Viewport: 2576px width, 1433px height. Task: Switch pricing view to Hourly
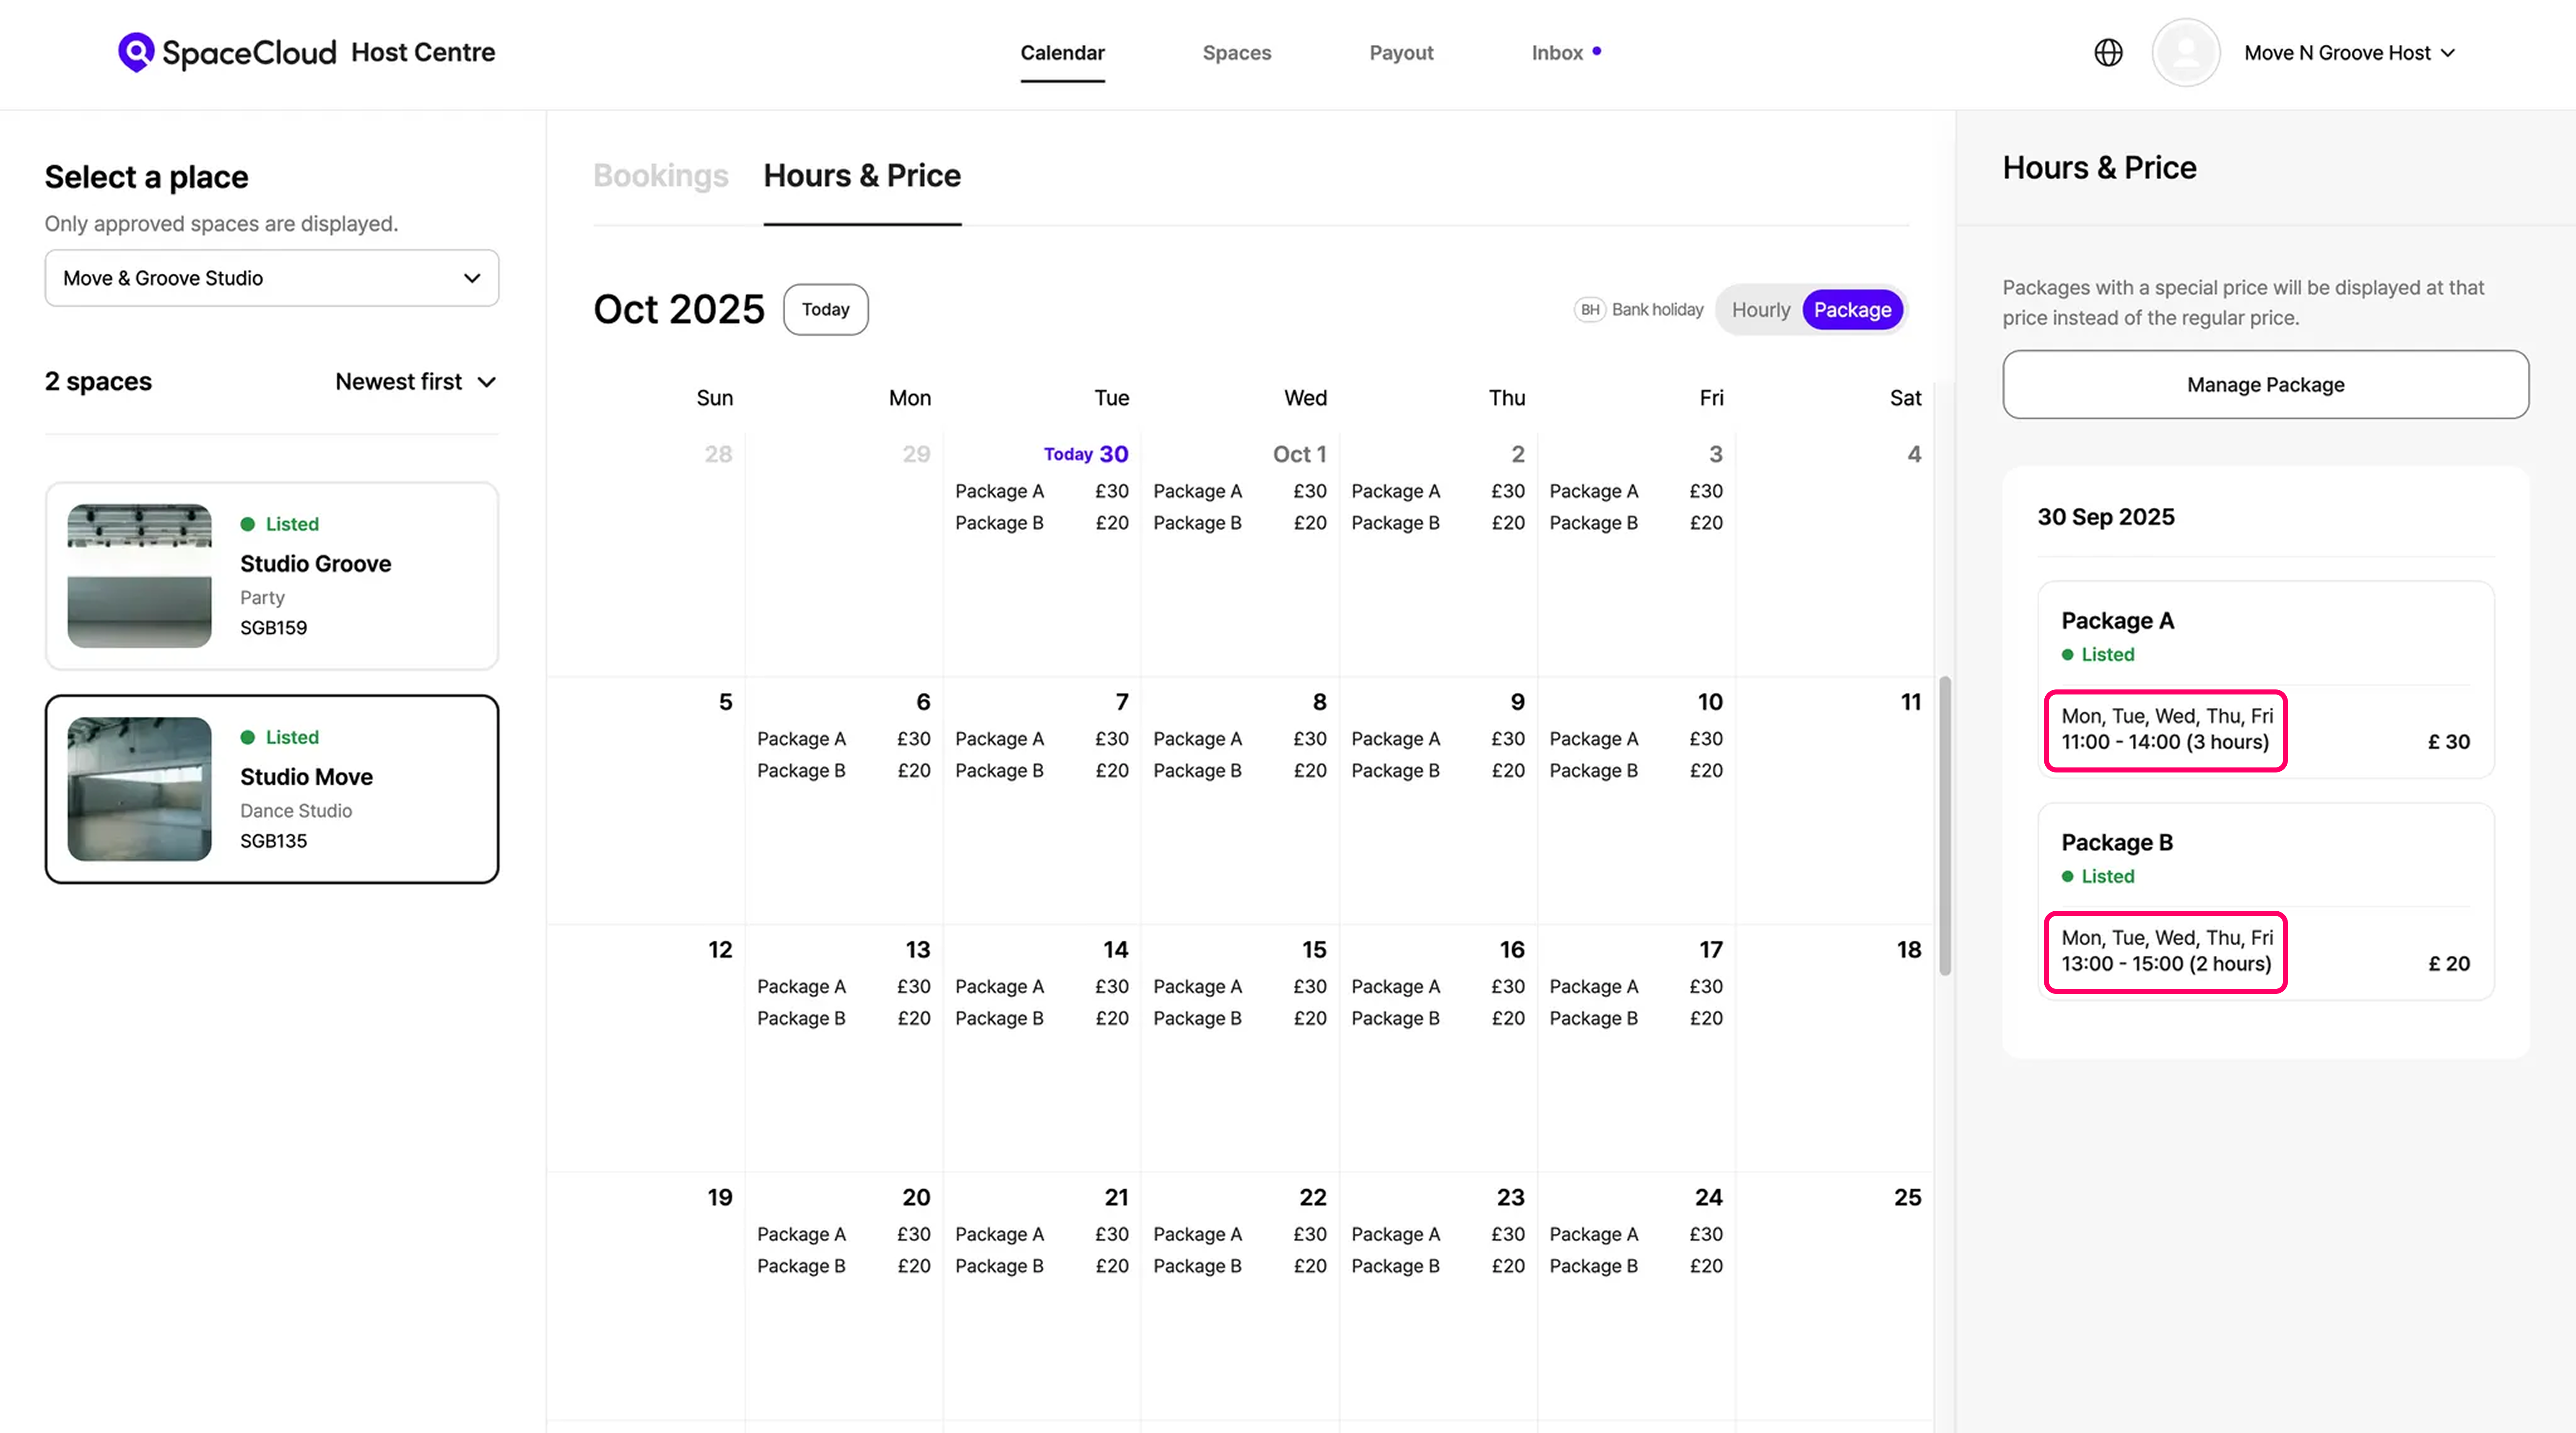point(1760,310)
